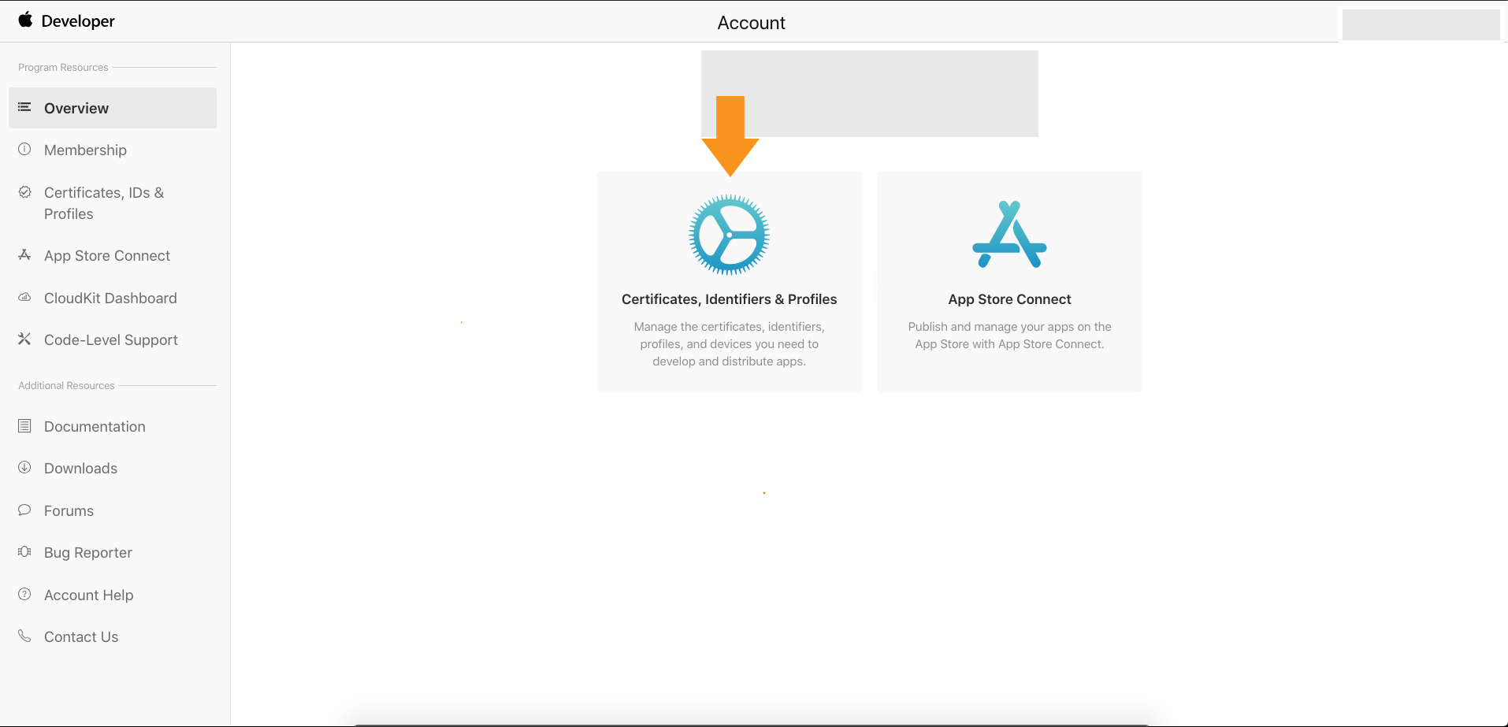This screenshot has height=727, width=1508.
Task: Click the Code-Level Support tools icon
Action: tap(24, 339)
